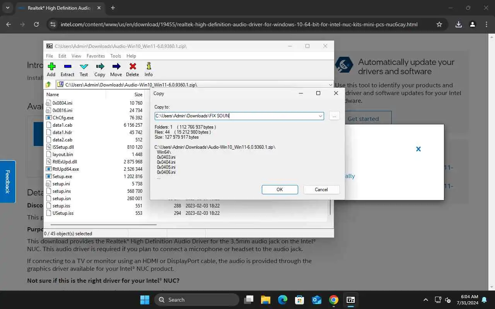Open the Tools menu
The image size is (495, 309).
[x=116, y=56]
